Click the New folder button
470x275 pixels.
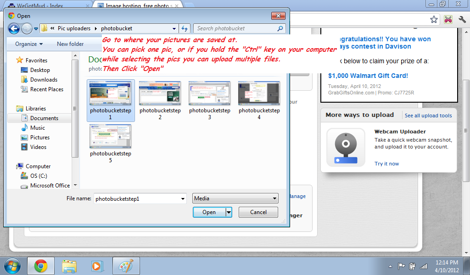coord(70,44)
